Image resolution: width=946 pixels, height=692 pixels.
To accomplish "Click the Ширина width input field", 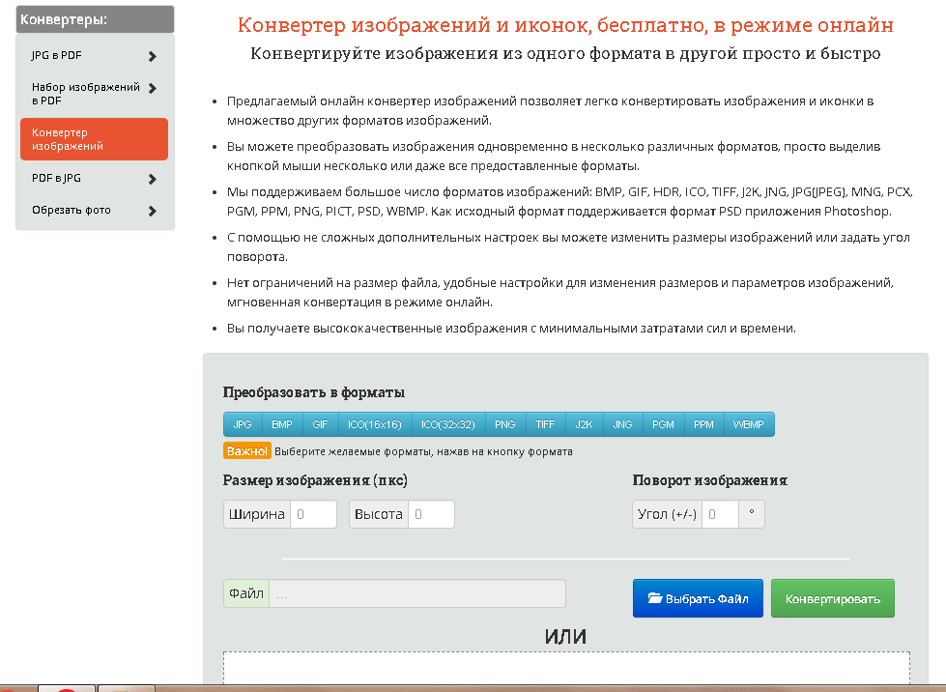I will (x=313, y=514).
